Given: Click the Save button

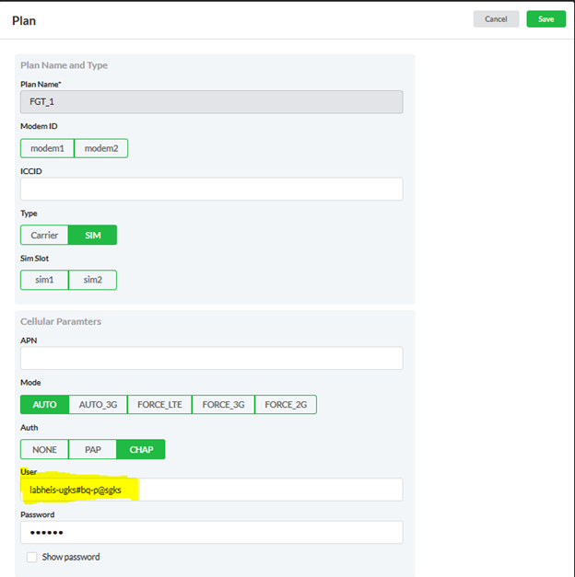Looking at the screenshot, I should click(546, 19).
